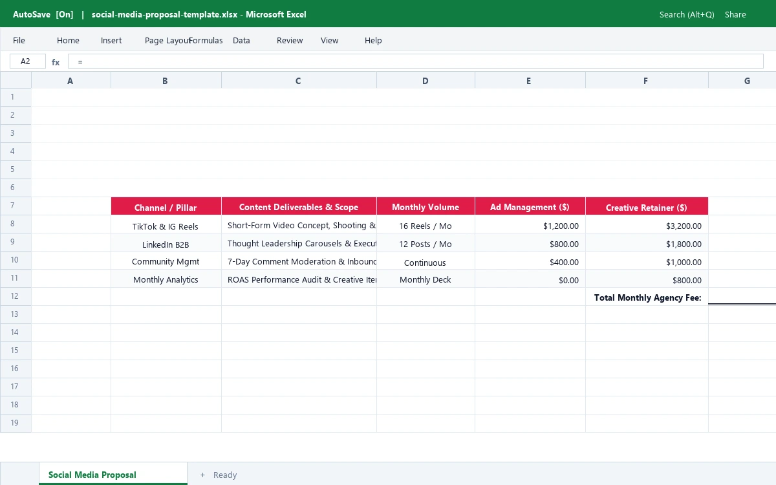Screen dimensions: 776x485
Task: Select the Social Media Proposal sheet tab
Action: click(113, 473)
